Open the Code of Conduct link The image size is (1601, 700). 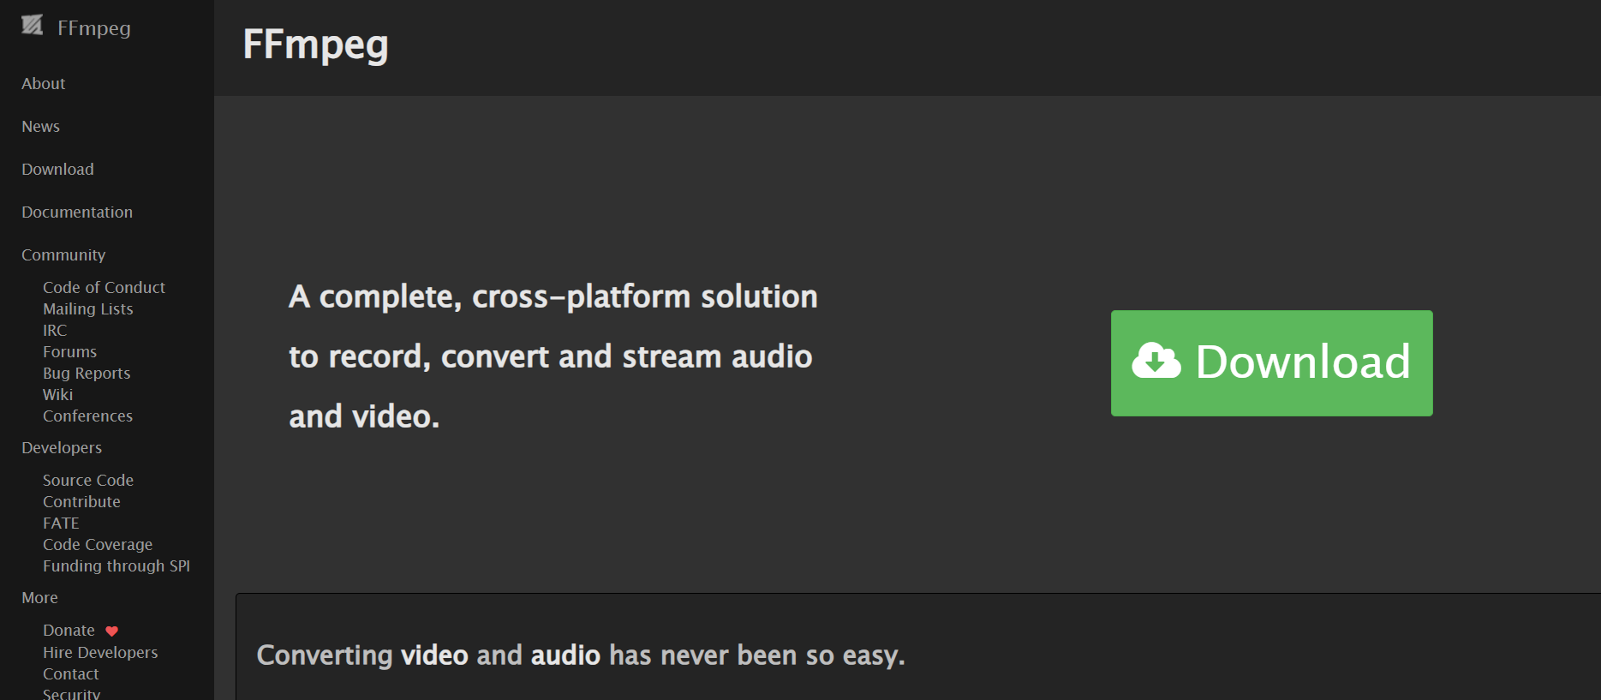point(104,288)
